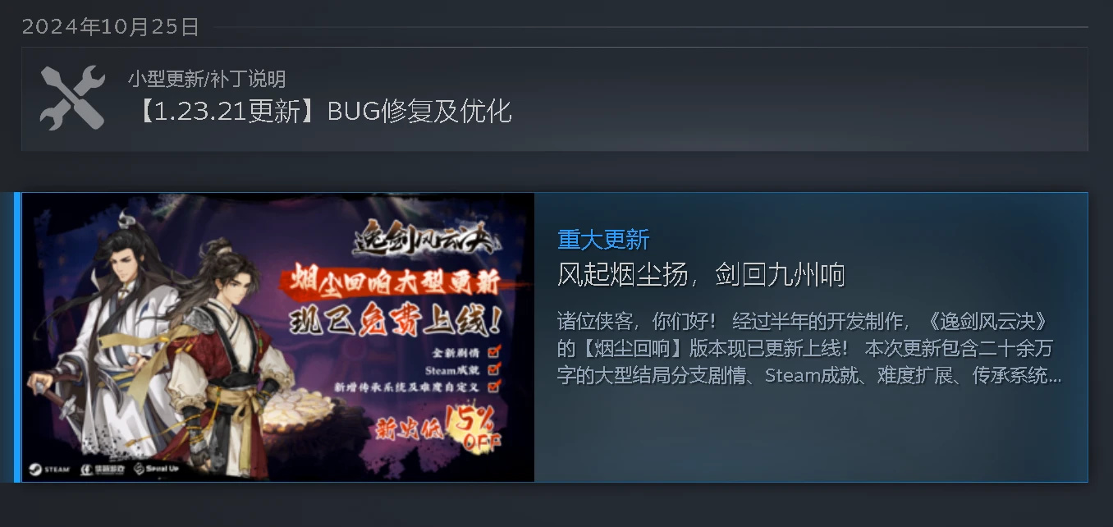This screenshot has height=527, width=1113.
Task: Click the red 烟尘回响大型更新 brush banner
Action: click(x=396, y=283)
